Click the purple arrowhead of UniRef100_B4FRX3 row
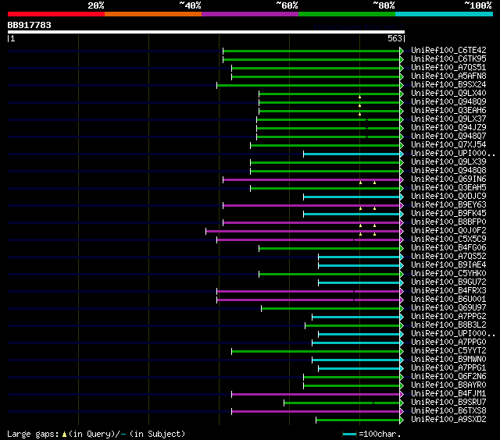Screen dimensions: 500x440 point(402,291)
